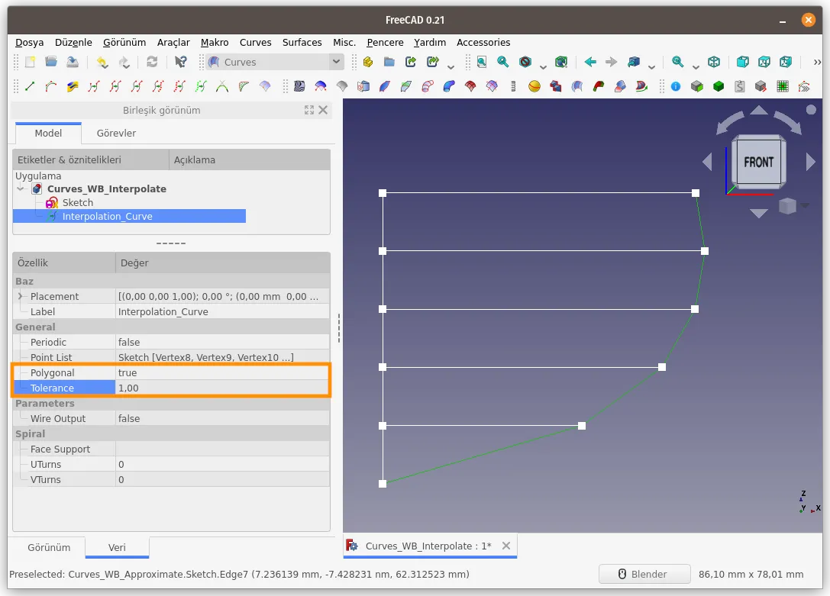The image size is (830, 596).
Task: Toggle the Polygonal value 'true'
Action: (x=222, y=373)
